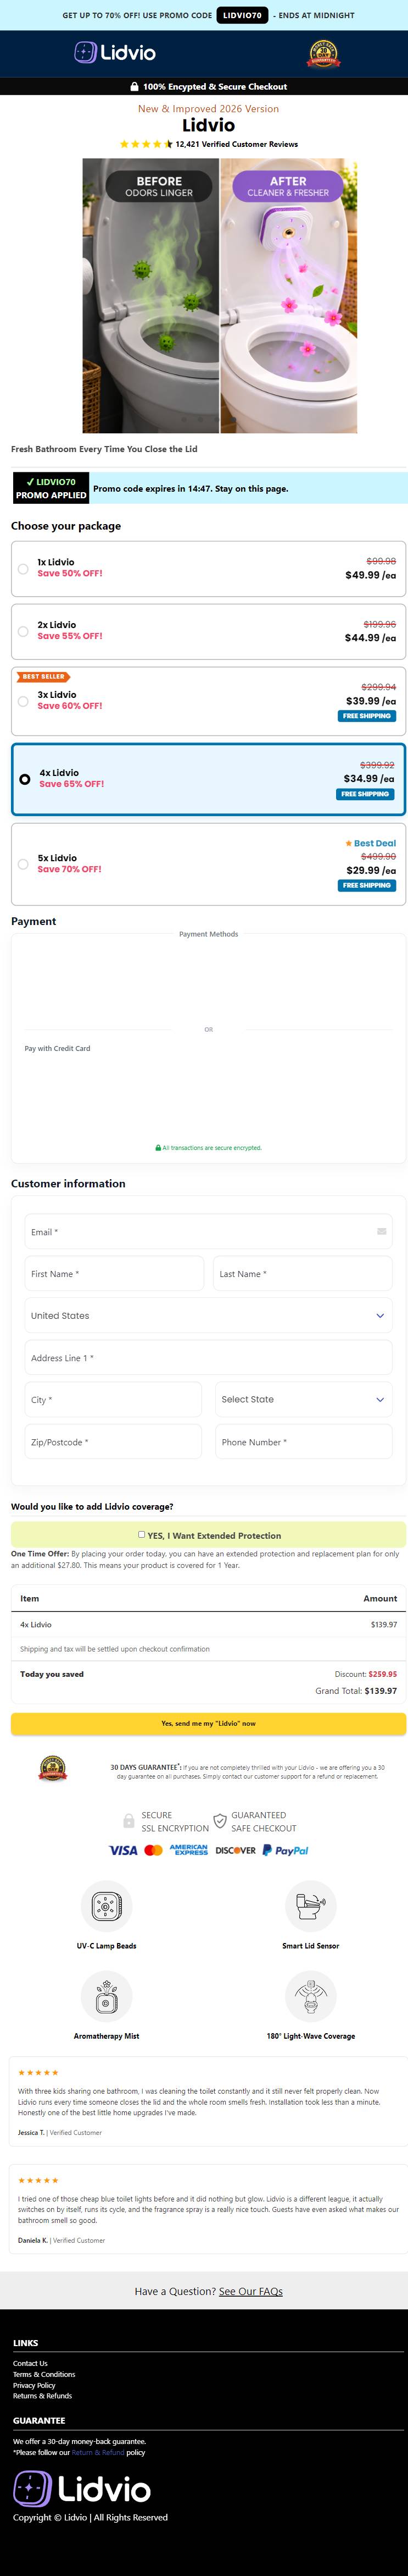The height and width of the screenshot is (2576, 408).
Task: Click the star rating icons
Action: (146, 144)
